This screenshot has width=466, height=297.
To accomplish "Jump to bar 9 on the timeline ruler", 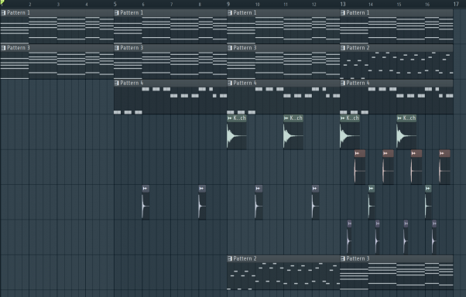I will pyautogui.click(x=228, y=4).
